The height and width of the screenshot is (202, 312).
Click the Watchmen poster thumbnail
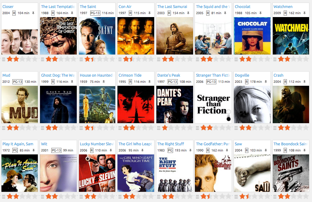click(291, 36)
